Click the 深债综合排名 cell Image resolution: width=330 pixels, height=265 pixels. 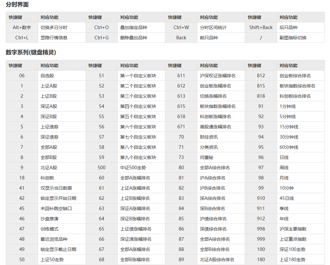(x=221, y=229)
